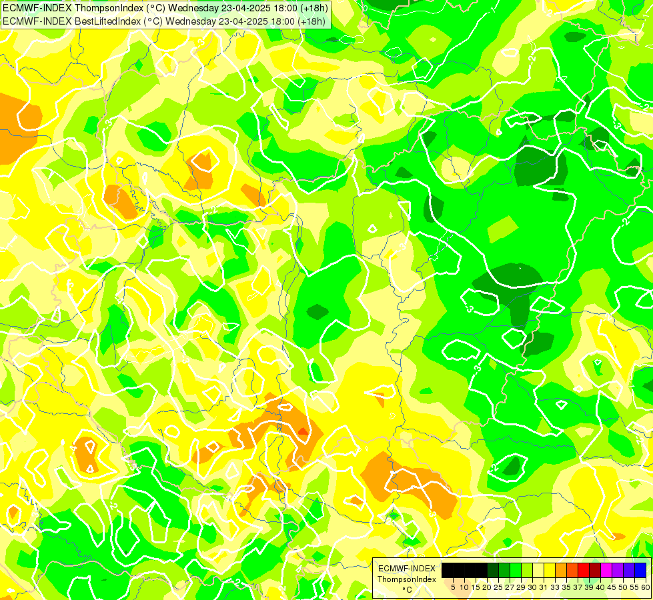Click the black legend swatch between 15 and 20
This screenshot has height=600, width=653.
coord(482,571)
